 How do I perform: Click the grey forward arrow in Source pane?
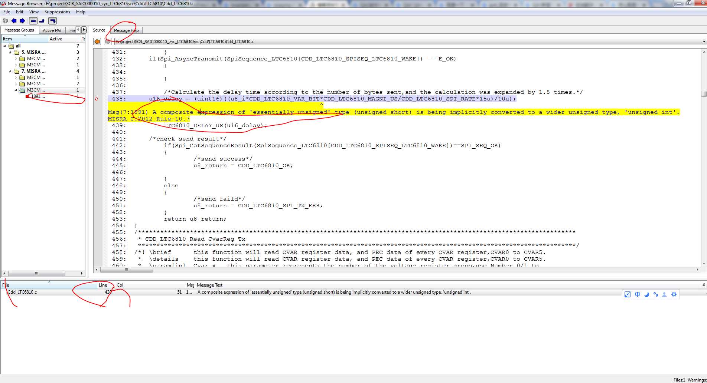click(108, 42)
